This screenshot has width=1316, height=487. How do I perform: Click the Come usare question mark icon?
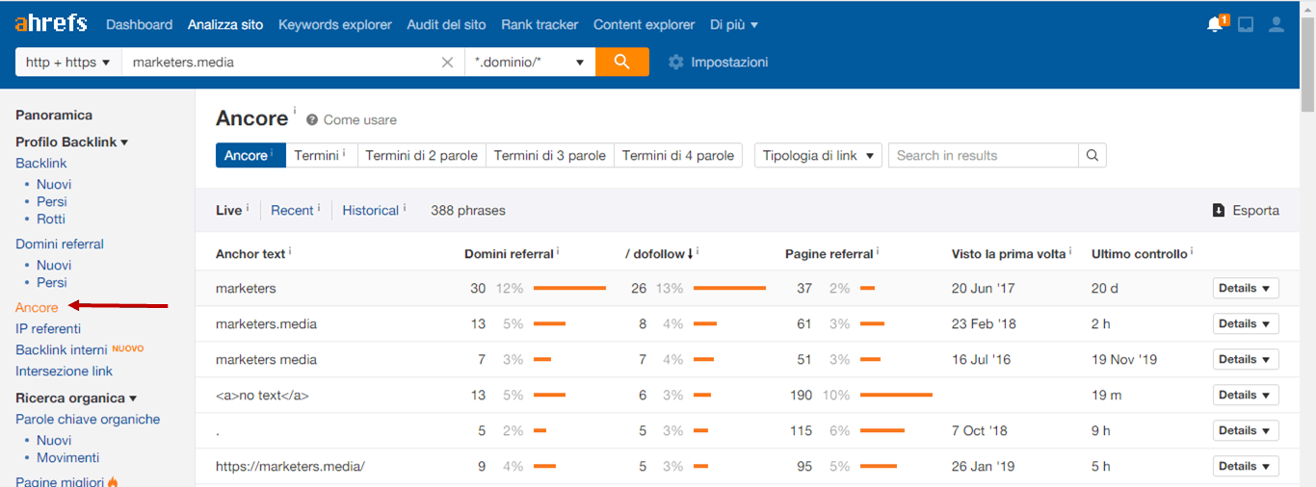[312, 120]
